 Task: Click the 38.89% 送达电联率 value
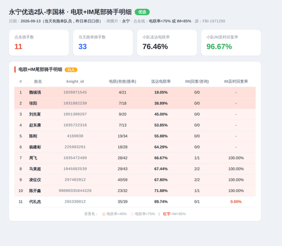point(161,103)
